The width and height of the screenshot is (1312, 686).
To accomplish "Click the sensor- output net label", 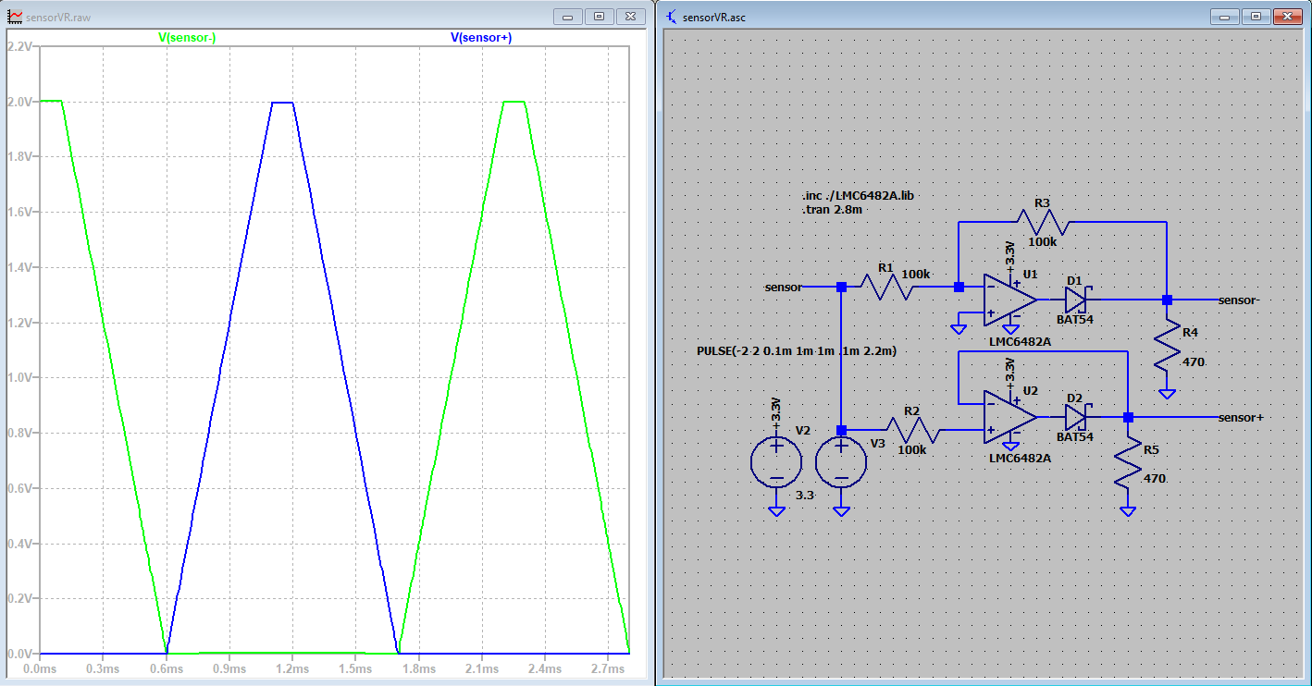I will click(1240, 300).
